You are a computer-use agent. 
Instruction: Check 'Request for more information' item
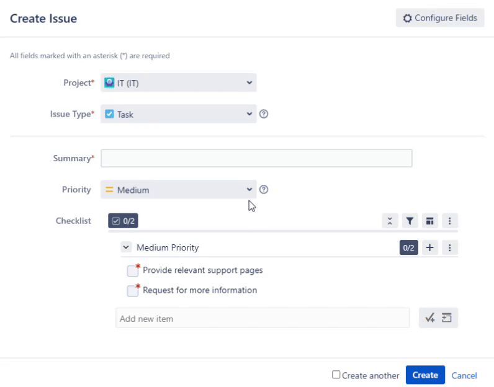click(x=132, y=291)
